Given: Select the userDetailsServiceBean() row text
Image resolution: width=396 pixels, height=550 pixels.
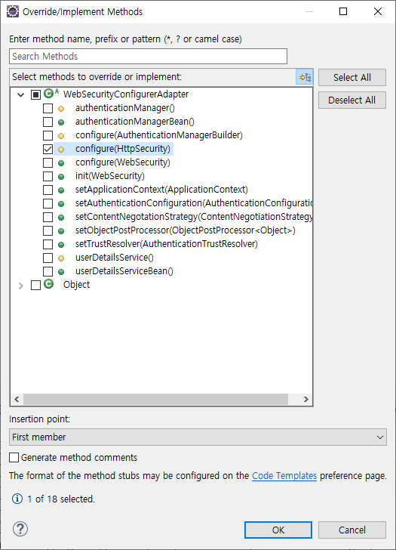Looking at the screenshot, I should click(124, 271).
